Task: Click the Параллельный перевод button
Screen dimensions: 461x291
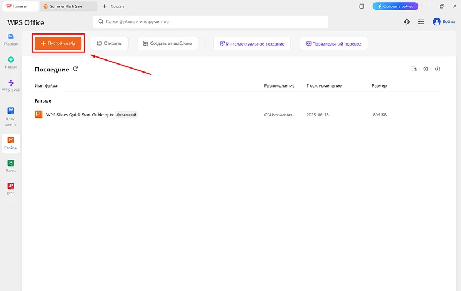Action: (x=333, y=43)
